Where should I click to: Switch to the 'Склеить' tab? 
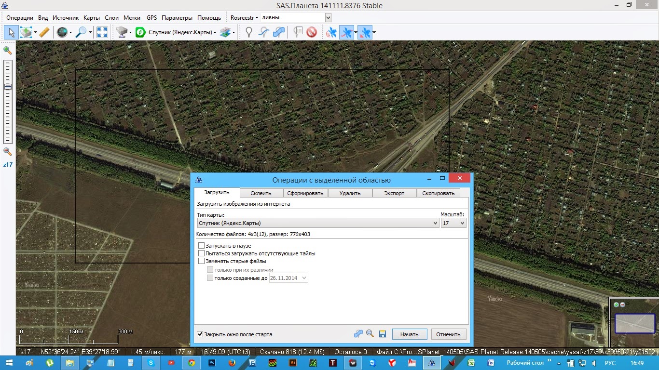coord(261,193)
